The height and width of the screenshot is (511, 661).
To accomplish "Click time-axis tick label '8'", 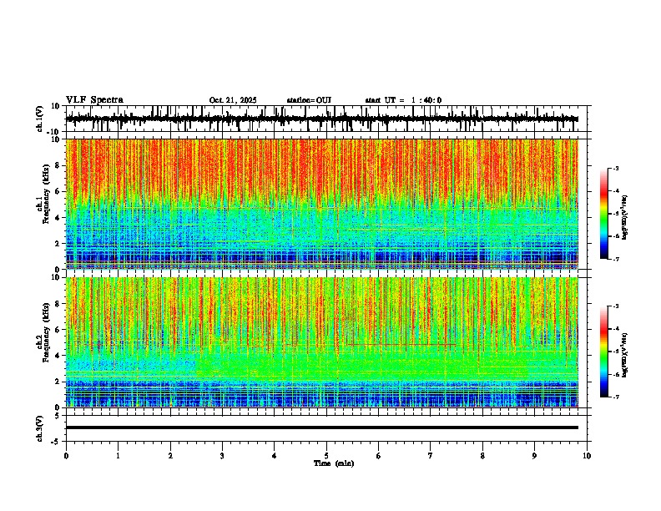I will pyautogui.click(x=482, y=456).
